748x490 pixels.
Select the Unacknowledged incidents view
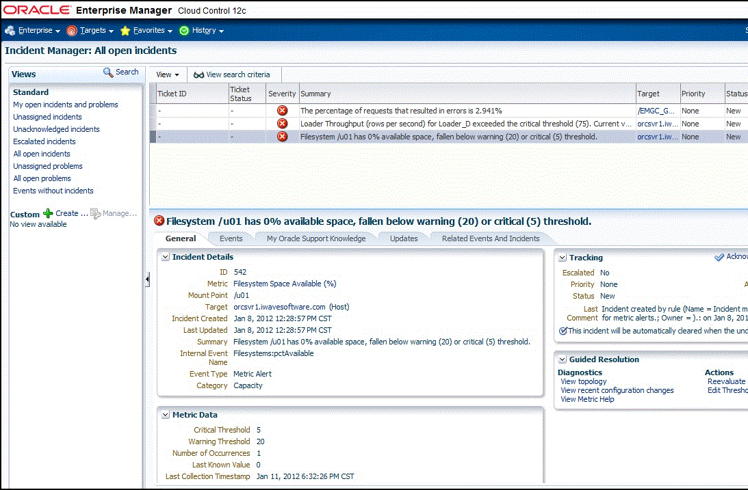56,130
